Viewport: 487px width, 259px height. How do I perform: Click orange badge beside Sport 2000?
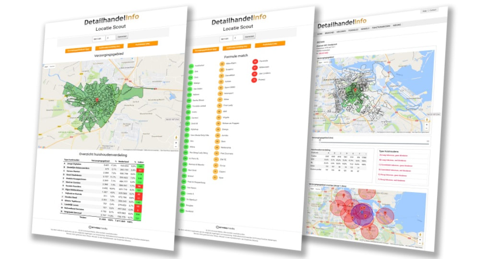pos(221,87)
